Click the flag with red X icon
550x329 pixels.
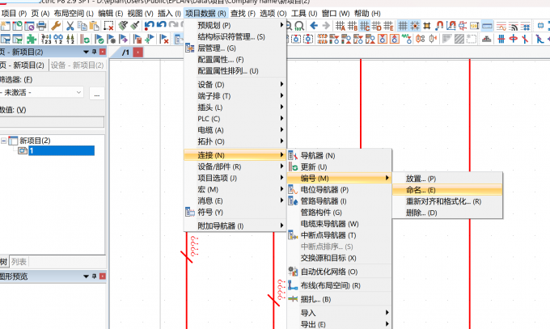(x=164, y=39)
